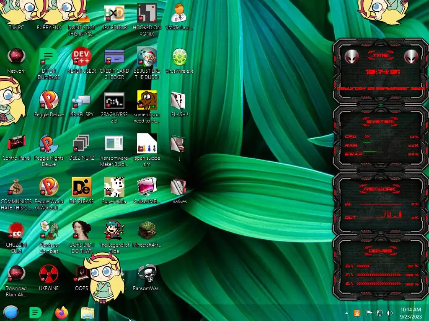Image resolution: width=429 pixels, height=321 pixels.
Task: Open the Network desktop icon
Action: click(x=16, y=56)
